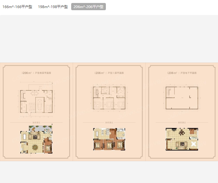The height and width of the screenshot is (183, 218).
Task: Click the 装修建议 label on first-floor panel
Action: (x=36, y=122)
